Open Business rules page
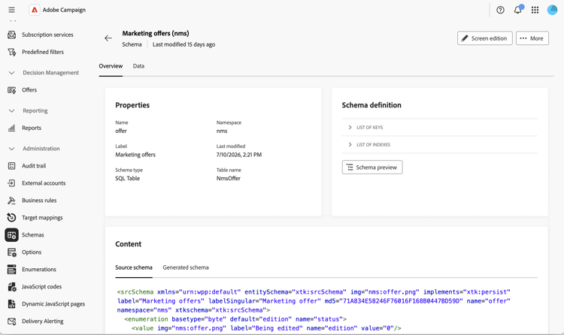Viewport: 564px width, 335px height. [x=39, y=201]
